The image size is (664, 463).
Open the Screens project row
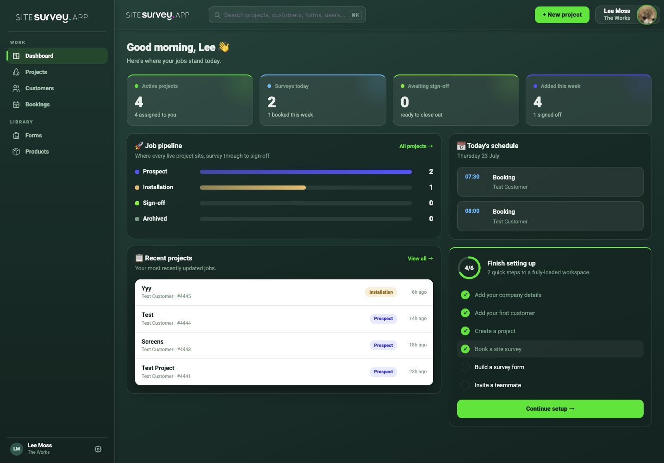pyautogui.click(x=284, y=346)
